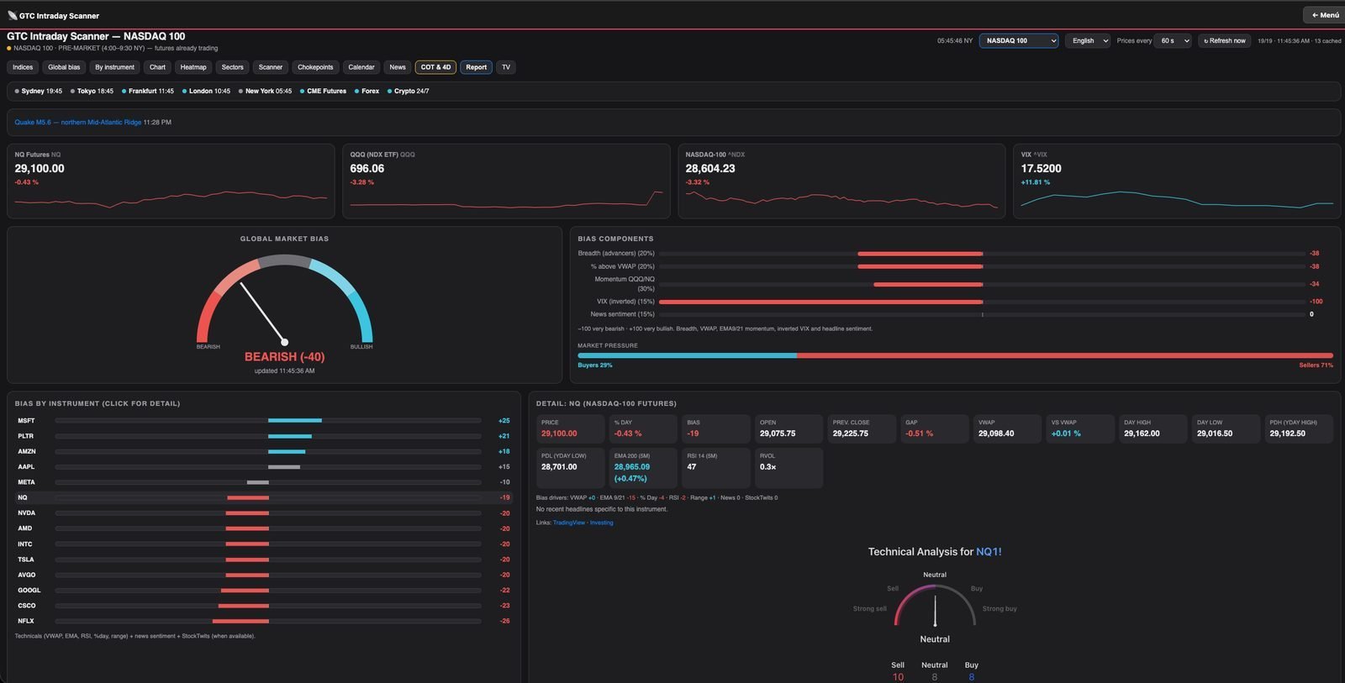This screenshot has height=683, width=1345.
Task: Open the TradingView link for NQ
Action: pyautogui.click(x=568, y=523)
